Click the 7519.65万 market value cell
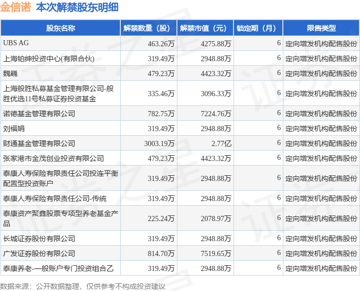The height and width of the screenshot is (291, 360). (x=216, y=253)
